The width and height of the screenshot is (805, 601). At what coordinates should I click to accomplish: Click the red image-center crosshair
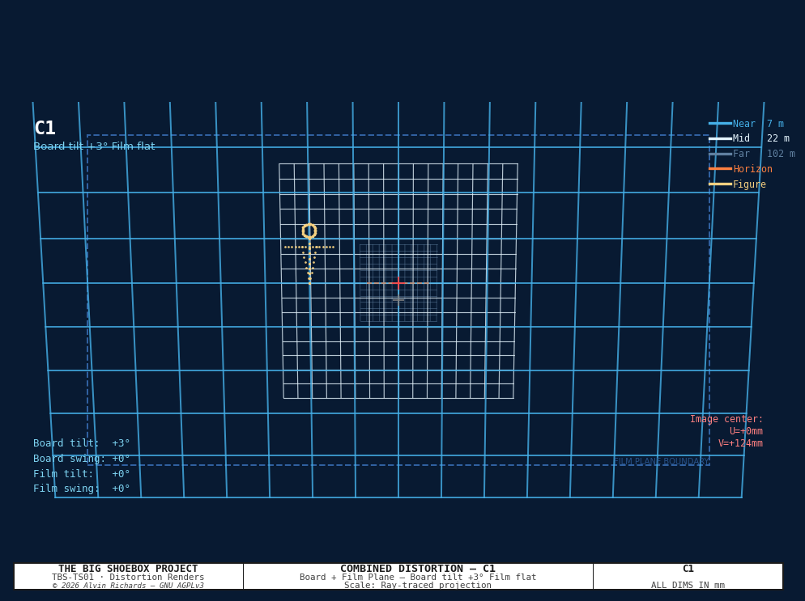[398, 282]
